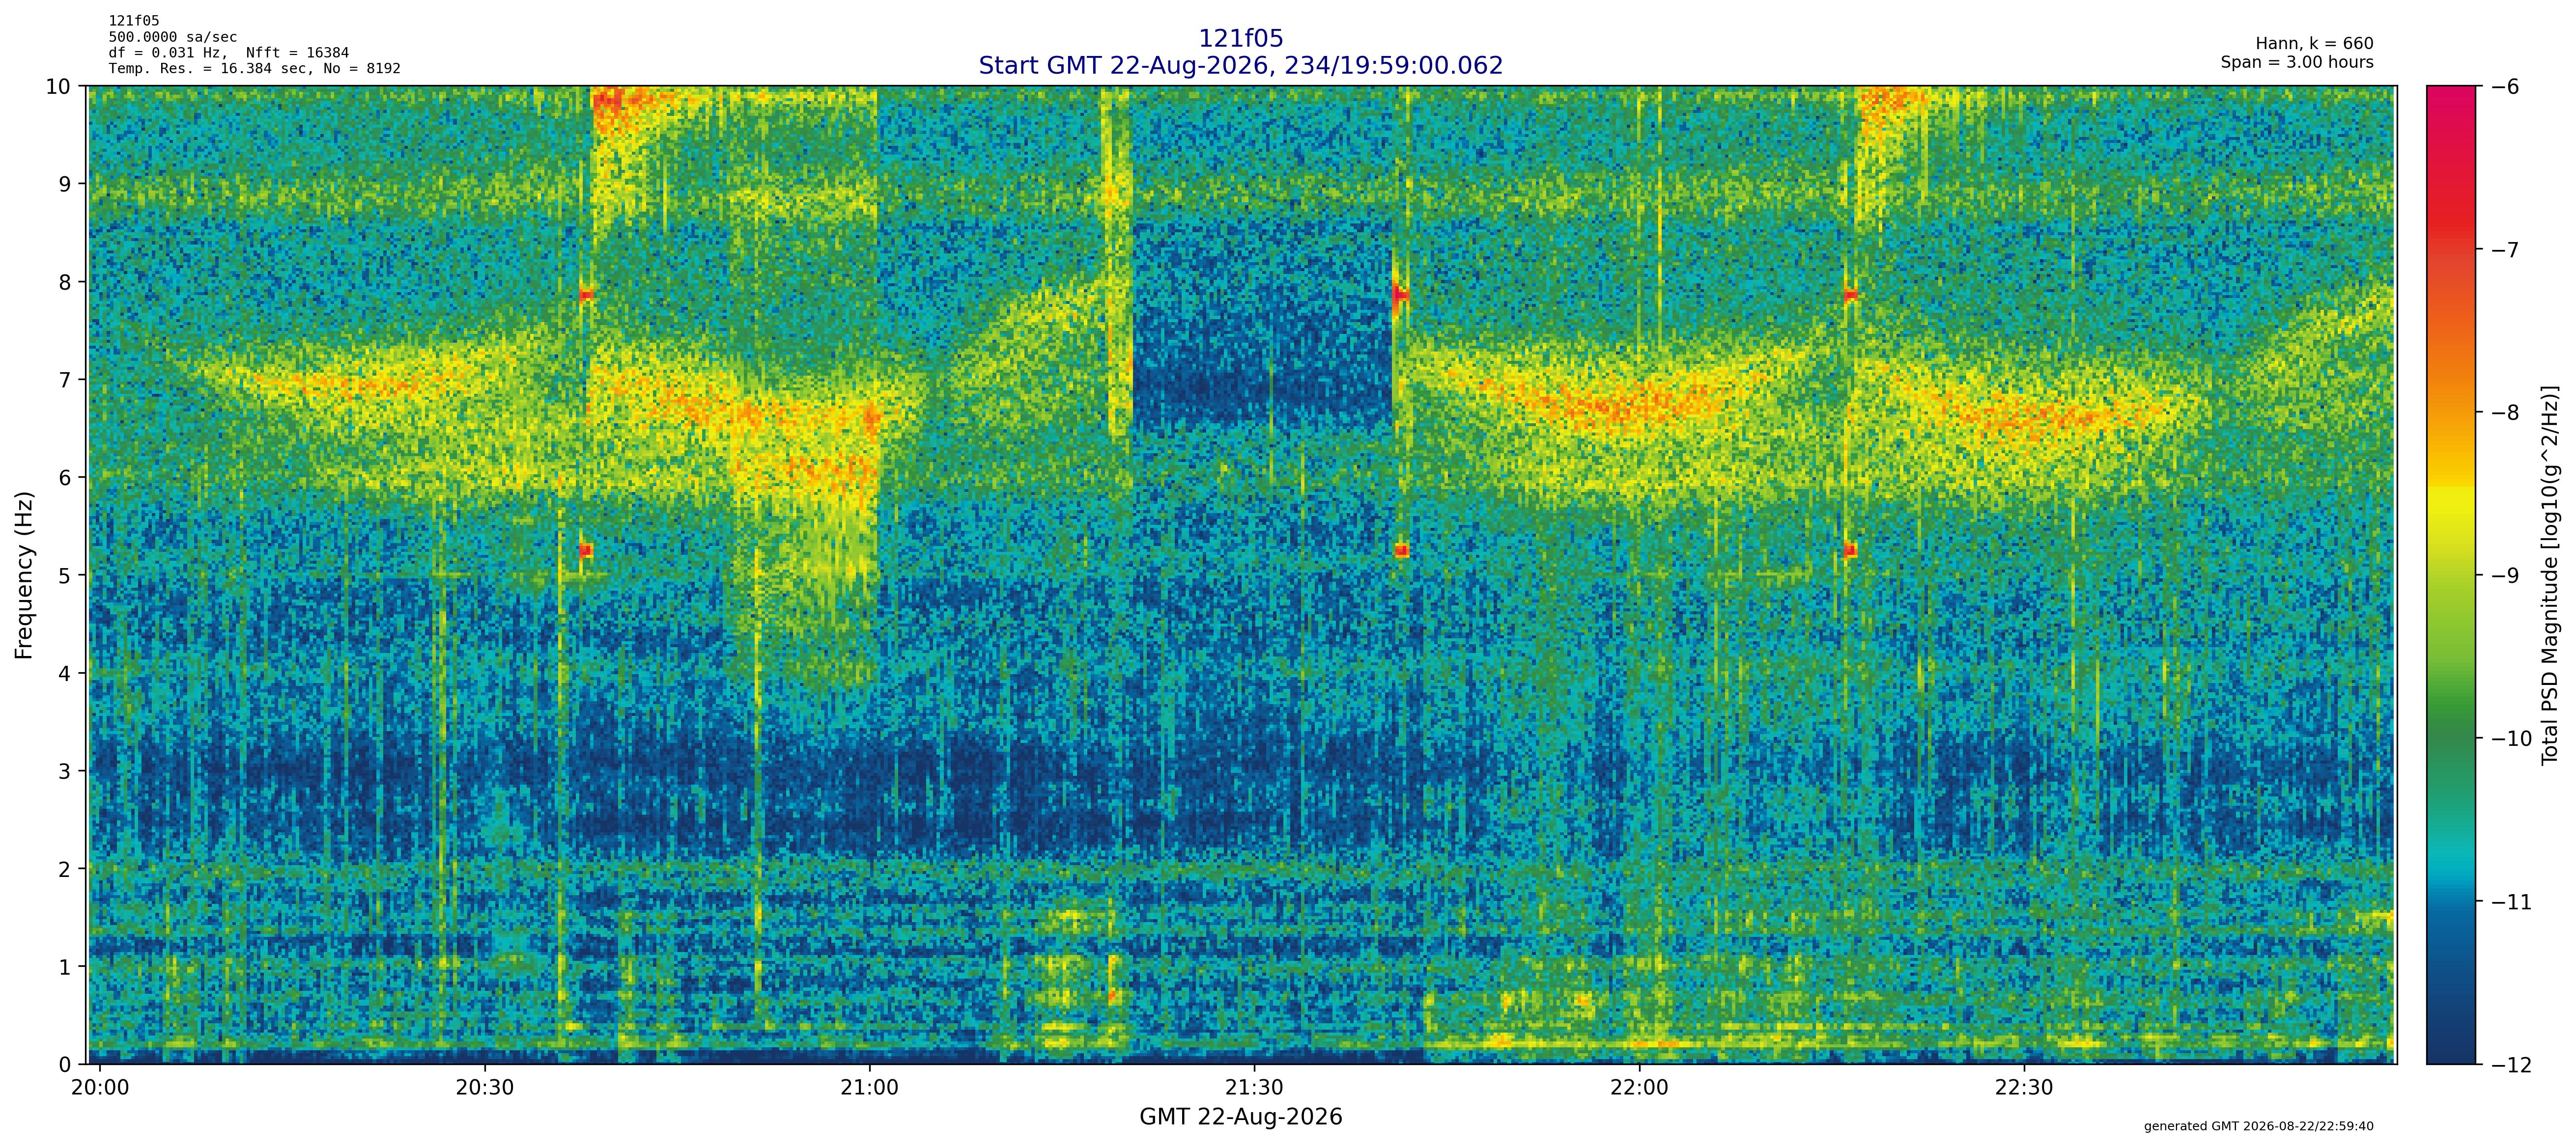This screenshot has height=1147, width=2576.
Task: Click the time axis tick label "20:00"
Action: pos(100,1088)
